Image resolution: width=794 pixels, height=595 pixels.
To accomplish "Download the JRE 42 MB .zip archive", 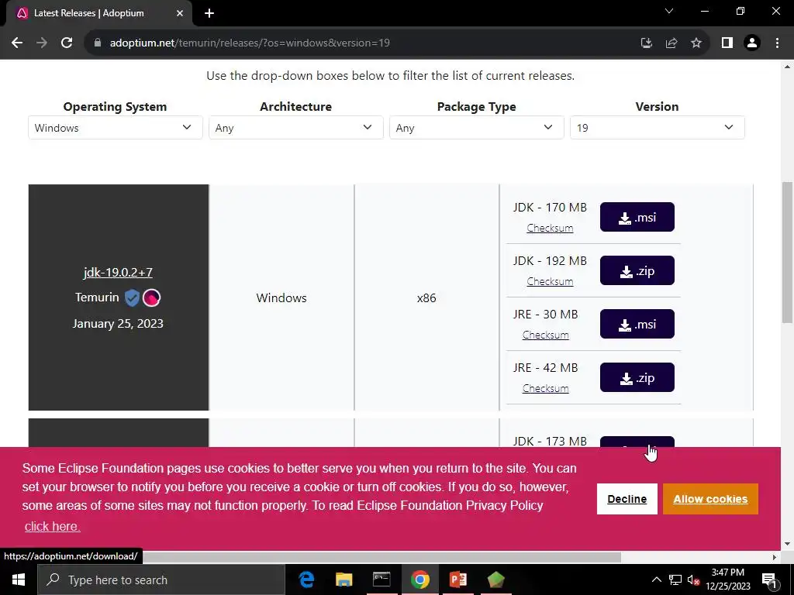I will pyautogui.click(x=637, y=377).
